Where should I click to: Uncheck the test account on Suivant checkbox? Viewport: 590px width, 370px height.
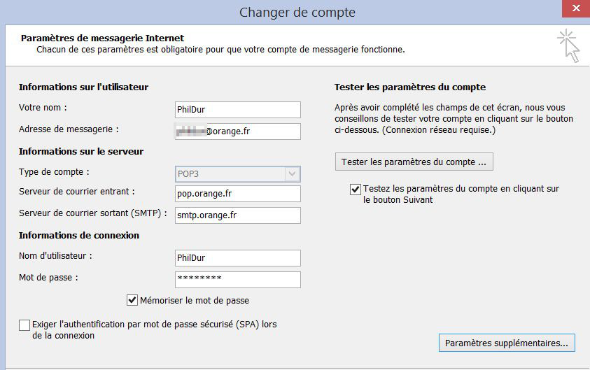click(x=355, y=189)
